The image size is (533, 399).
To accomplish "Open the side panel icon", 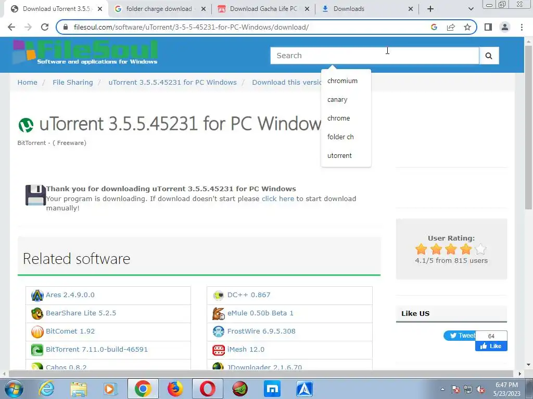I will click(x=488, y=27).
